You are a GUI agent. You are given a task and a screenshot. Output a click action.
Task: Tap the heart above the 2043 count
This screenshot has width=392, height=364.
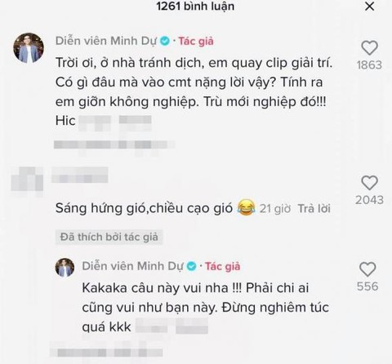click(369, 183)
